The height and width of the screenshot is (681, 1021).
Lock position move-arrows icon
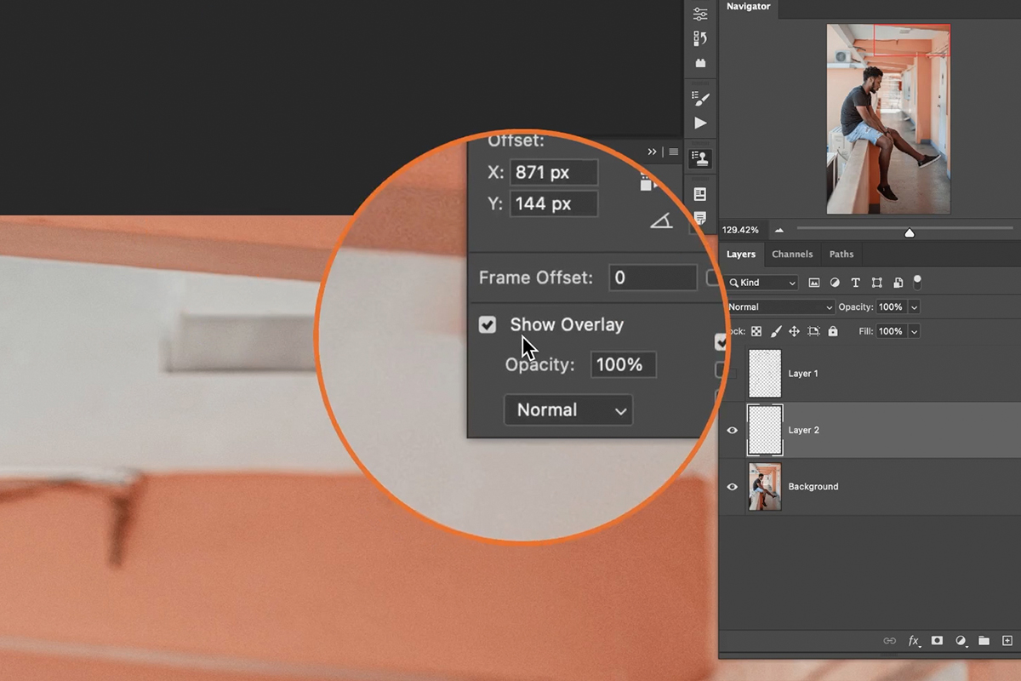click(794, 331)
